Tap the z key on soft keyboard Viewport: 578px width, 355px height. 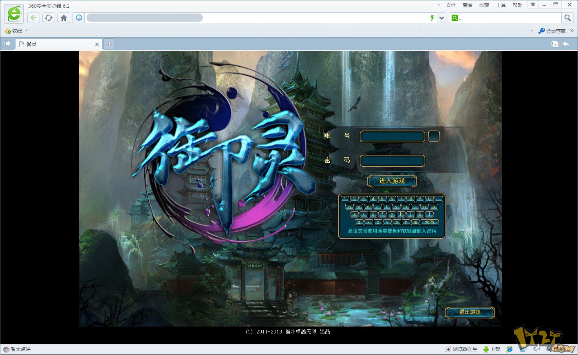[359, 222]
